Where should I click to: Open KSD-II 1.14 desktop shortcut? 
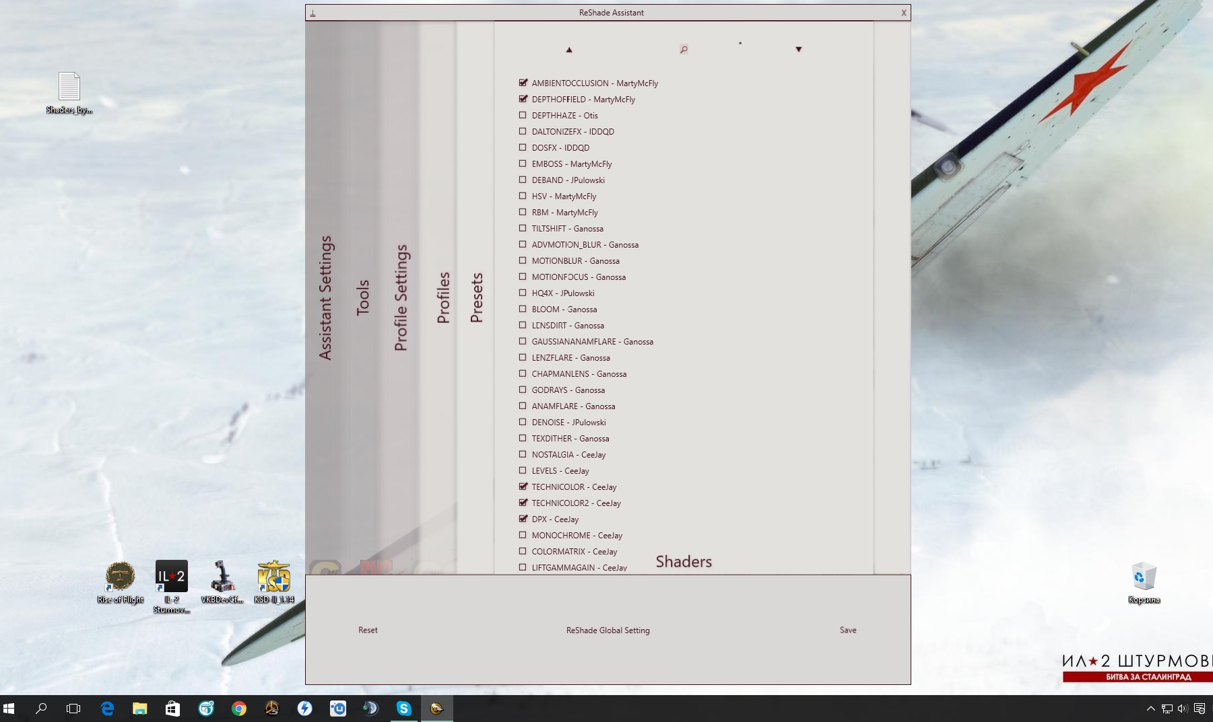[x=273, y=582]
